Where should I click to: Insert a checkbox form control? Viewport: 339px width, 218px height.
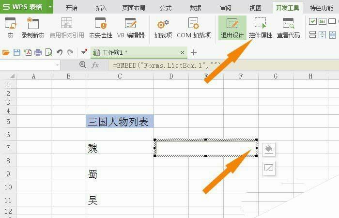coord(313,21)
